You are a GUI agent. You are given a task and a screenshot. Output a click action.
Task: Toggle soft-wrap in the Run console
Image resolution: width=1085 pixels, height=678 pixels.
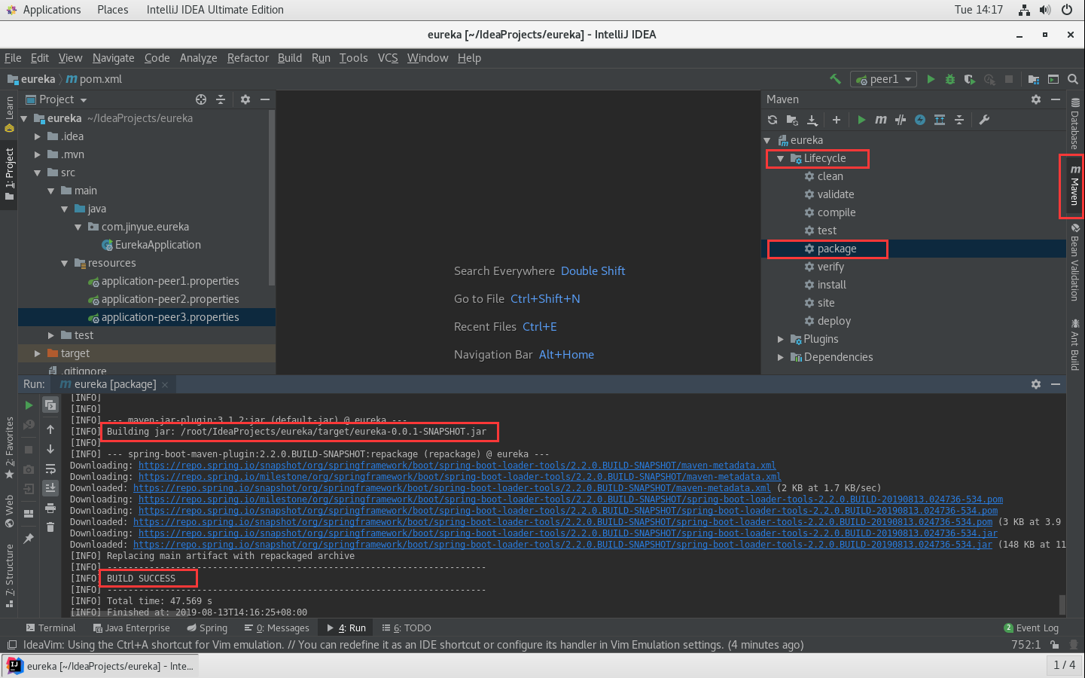coord(50,469)
